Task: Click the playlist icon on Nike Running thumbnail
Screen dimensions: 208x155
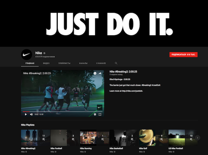Action: pos(103,139)
